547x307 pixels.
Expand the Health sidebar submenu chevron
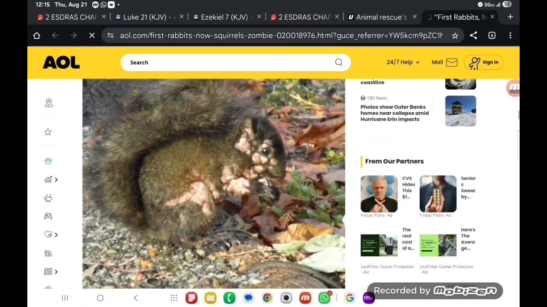[x=56, y=235]
